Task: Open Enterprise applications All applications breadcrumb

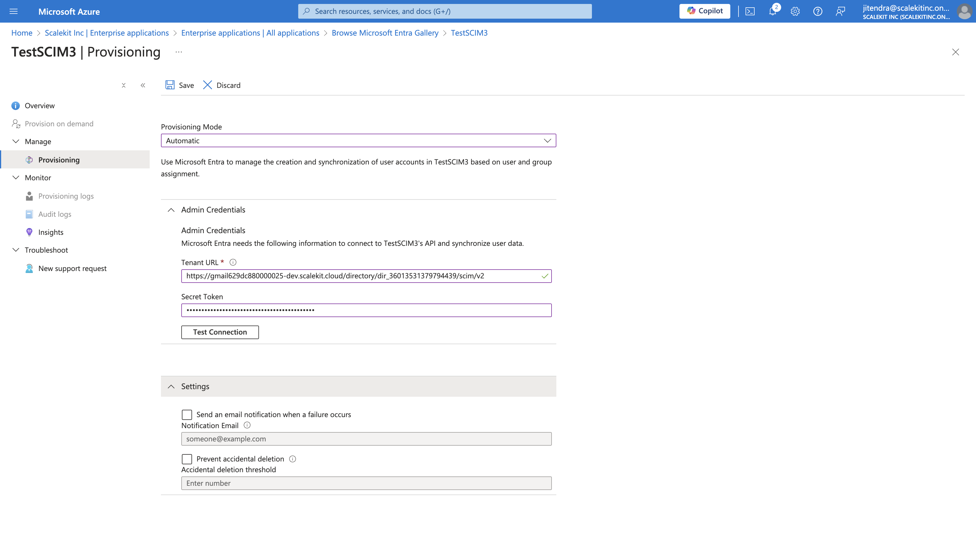Action: [250, 33]
